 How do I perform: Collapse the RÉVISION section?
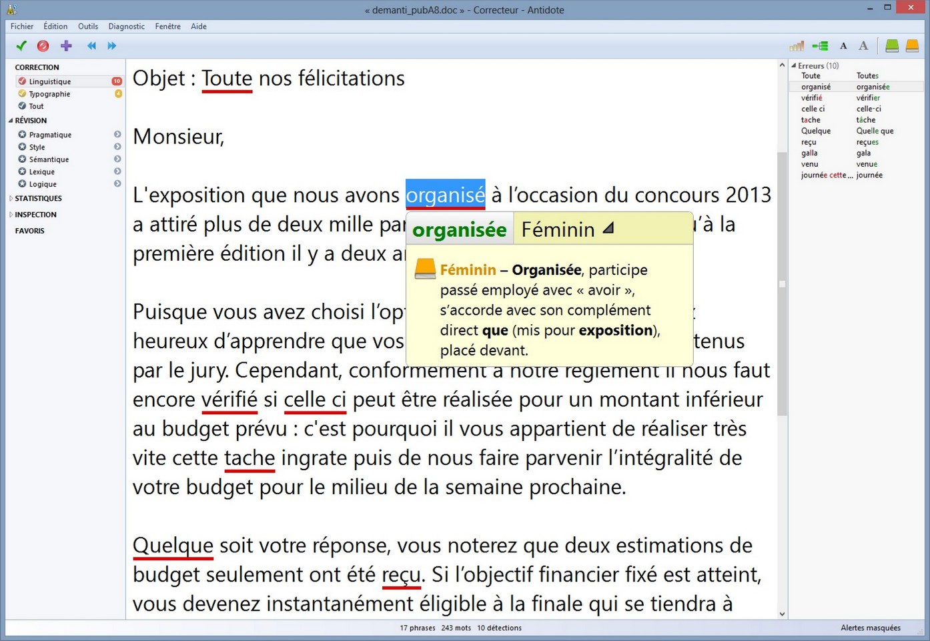point(11,121)
